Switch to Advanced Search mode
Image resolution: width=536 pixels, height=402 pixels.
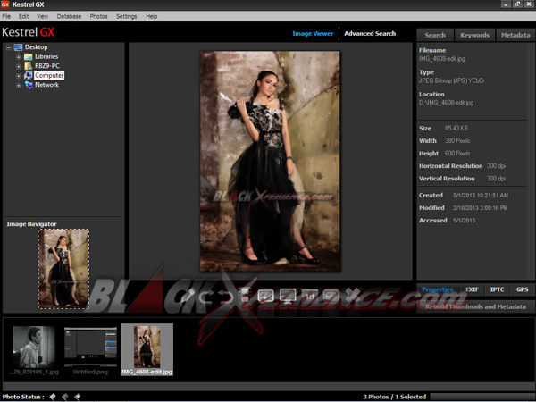pyautogui.click(x=370, y=34)
